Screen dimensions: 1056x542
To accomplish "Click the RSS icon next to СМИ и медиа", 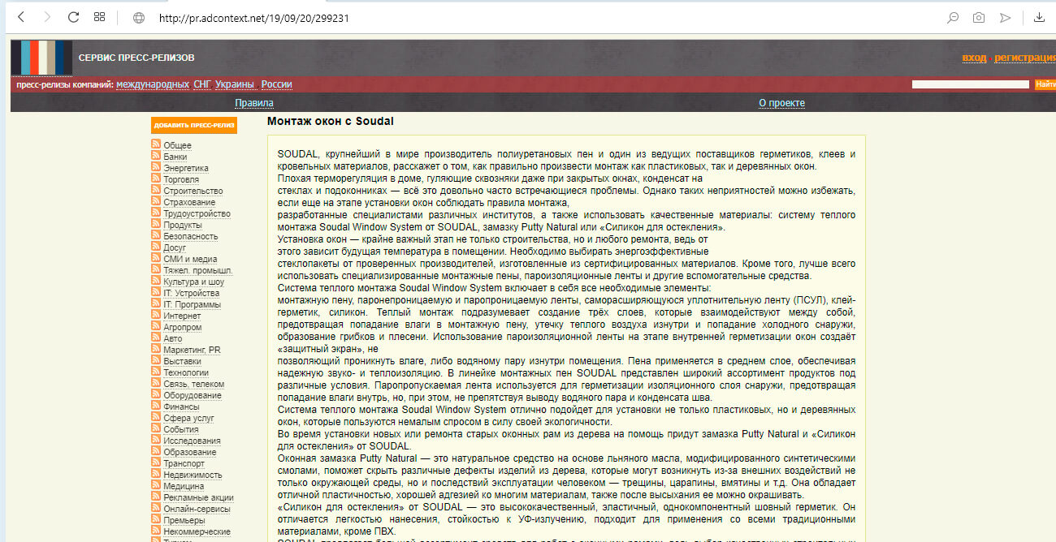I will [156, 259].
